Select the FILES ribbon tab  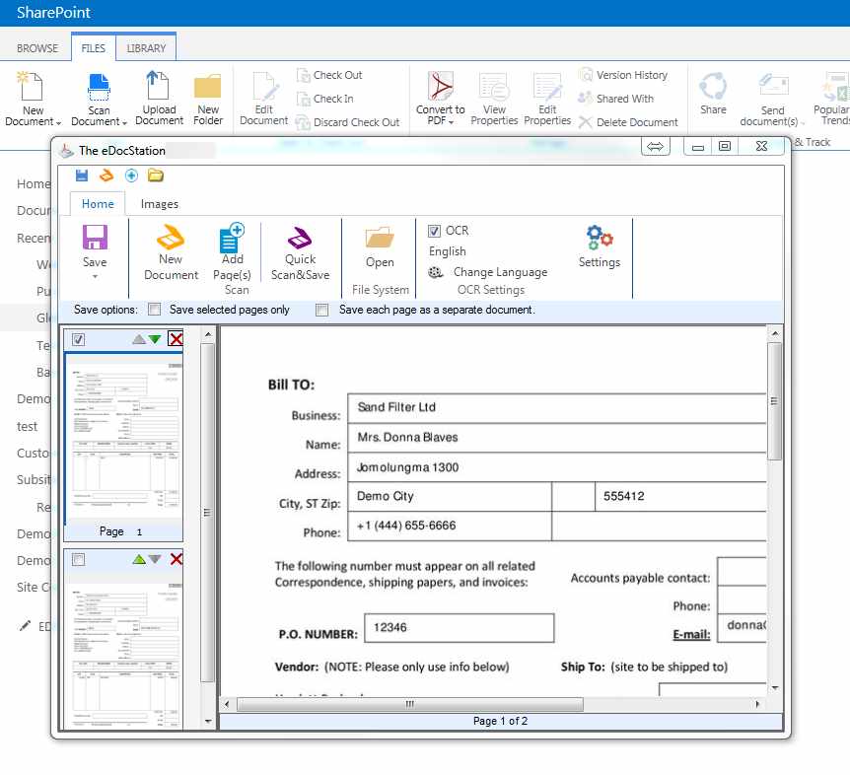pos(94,48)
